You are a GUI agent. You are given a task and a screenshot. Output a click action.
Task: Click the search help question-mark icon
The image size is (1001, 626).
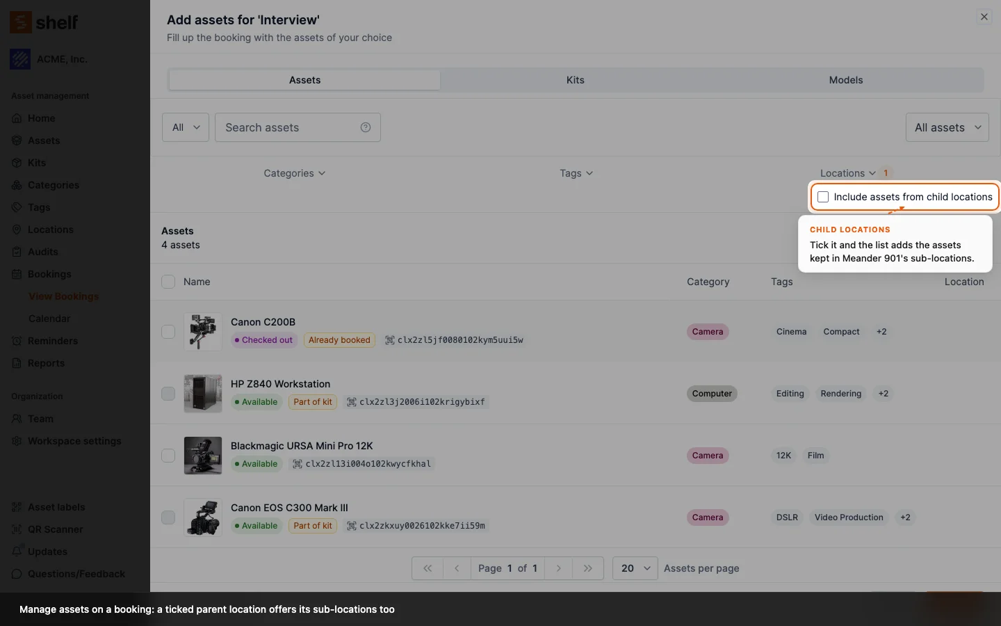pyautogui.click(x=366, y=127)
